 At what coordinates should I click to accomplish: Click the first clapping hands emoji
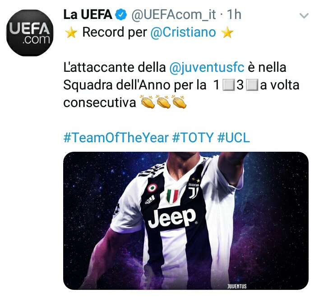(148, 102)
